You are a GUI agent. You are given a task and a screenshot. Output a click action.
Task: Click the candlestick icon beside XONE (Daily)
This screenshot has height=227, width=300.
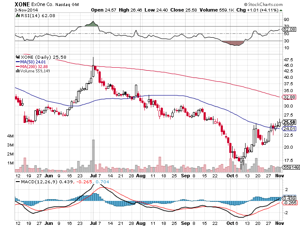point(18,57)
